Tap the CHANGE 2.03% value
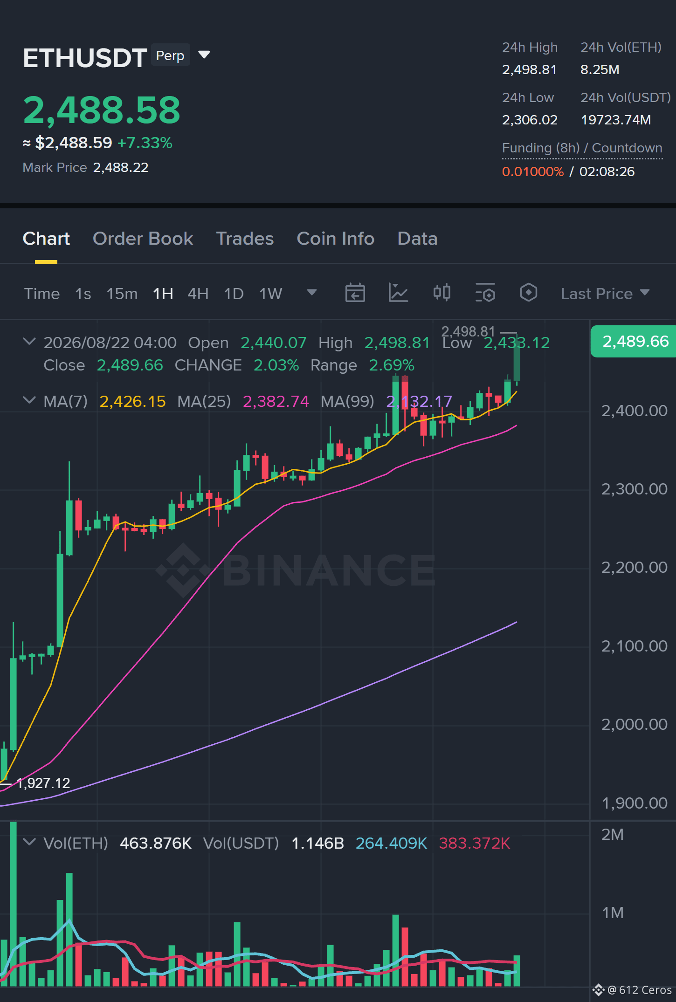Viewport: 676px width, 1002px height. (x=276, y=365)
